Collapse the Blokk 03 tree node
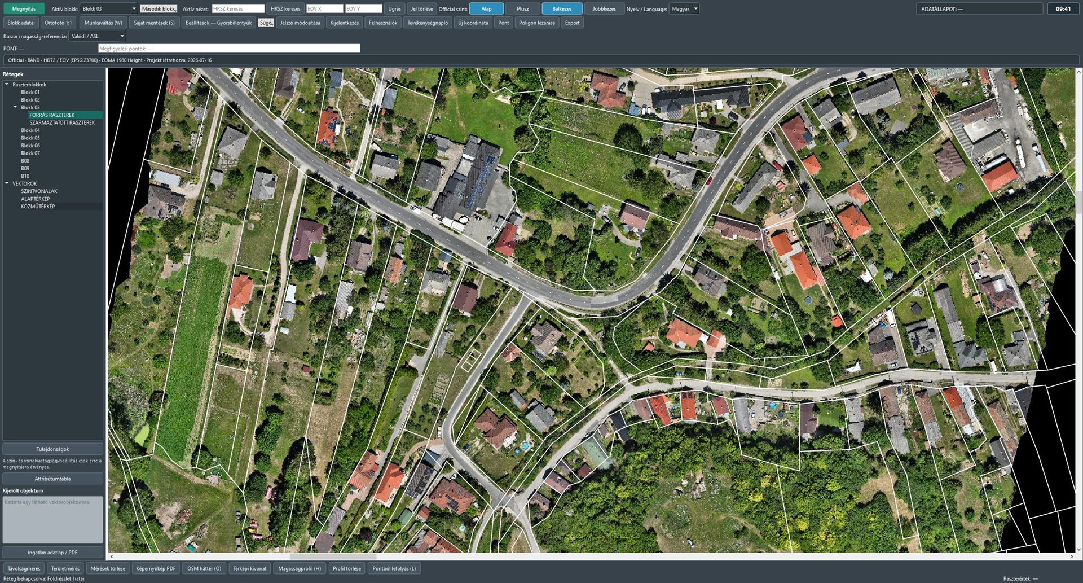The height and width of the screenshot is (583, 1083). [16, 107]
